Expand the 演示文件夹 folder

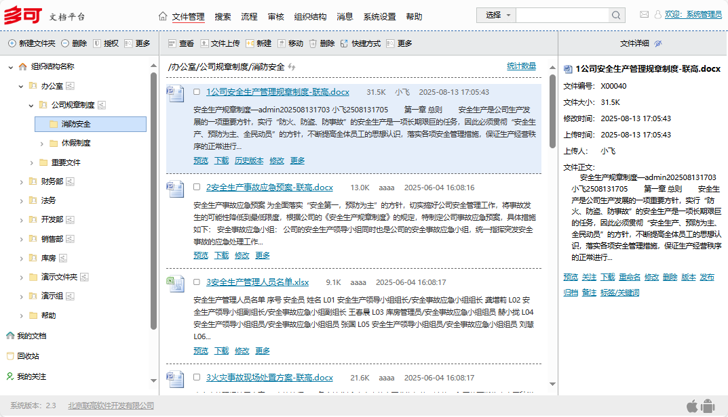pyautogui.click(x=21, y=278)
